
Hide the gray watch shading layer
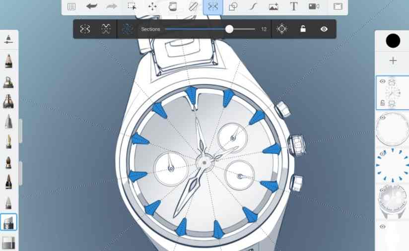[382, 190]
